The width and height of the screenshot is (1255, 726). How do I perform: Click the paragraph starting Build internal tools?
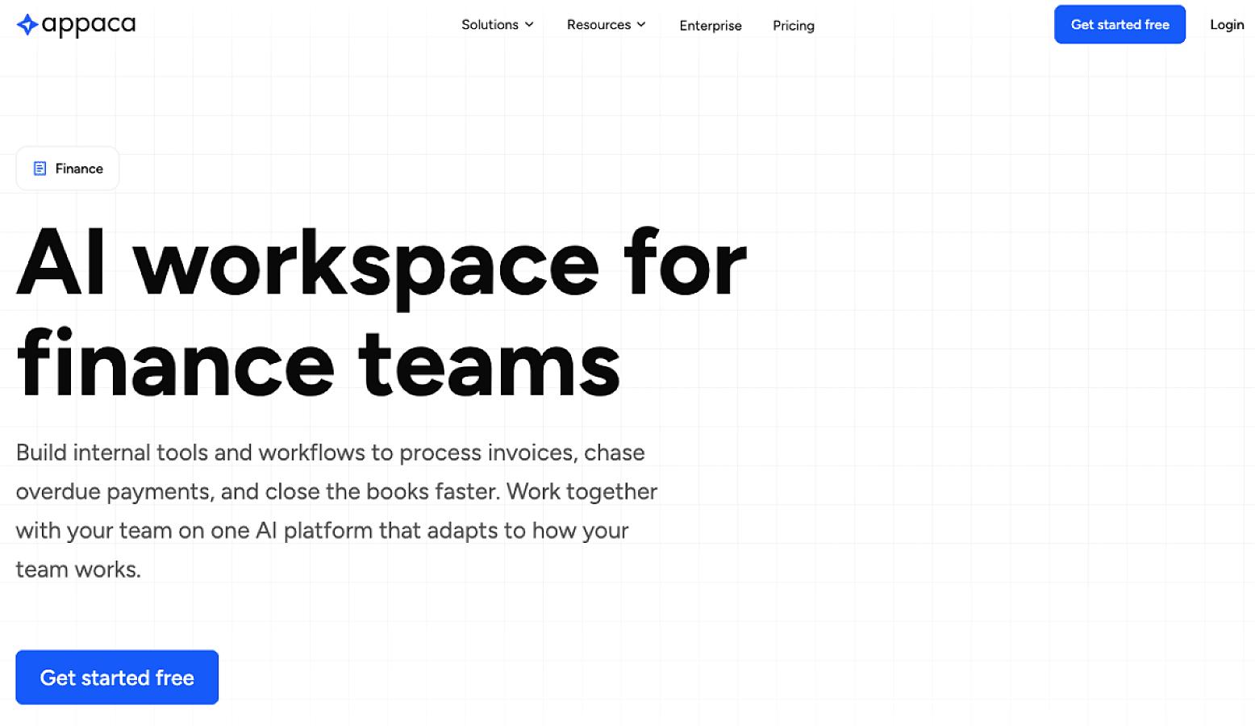(x=337, y=511)
